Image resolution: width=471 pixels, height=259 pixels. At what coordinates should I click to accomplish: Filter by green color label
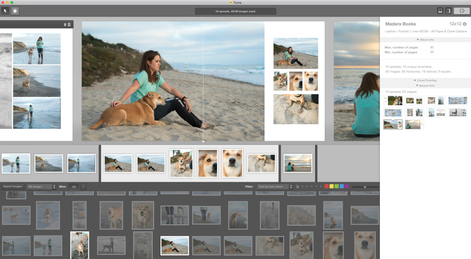tap(337, 186)
